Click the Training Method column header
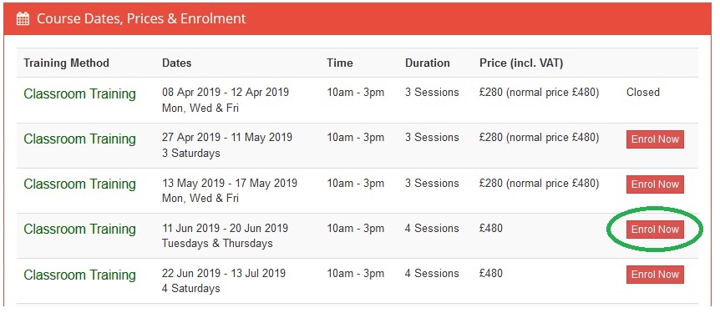 [67, 63]
